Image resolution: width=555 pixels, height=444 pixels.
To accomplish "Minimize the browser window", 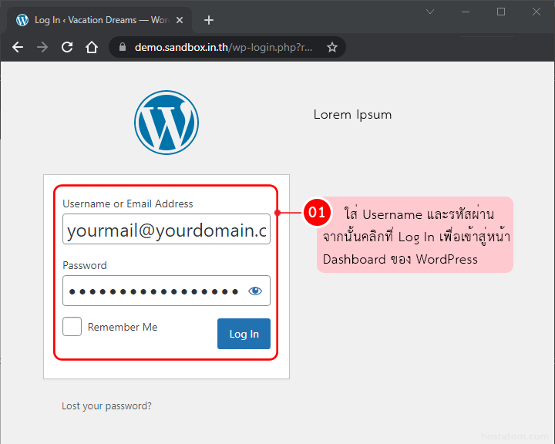I will tap(466, 12).
